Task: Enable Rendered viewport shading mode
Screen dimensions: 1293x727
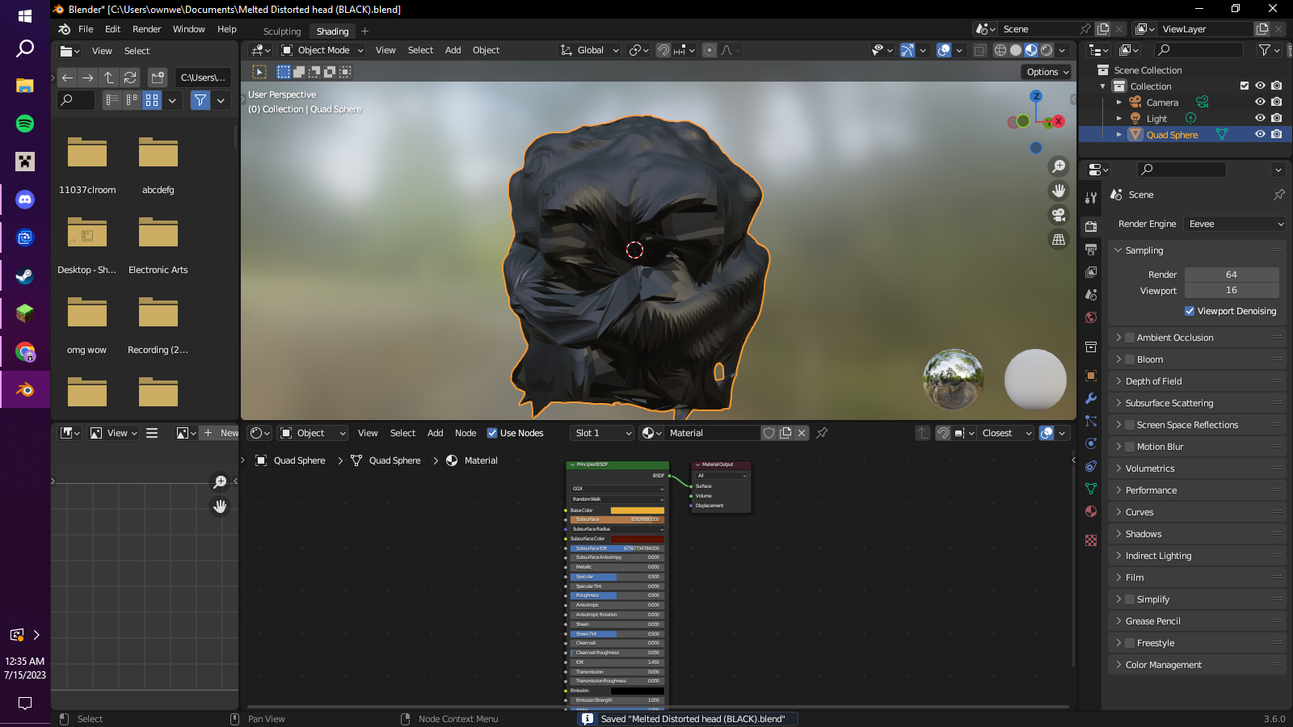Action: pos(1046,49)
